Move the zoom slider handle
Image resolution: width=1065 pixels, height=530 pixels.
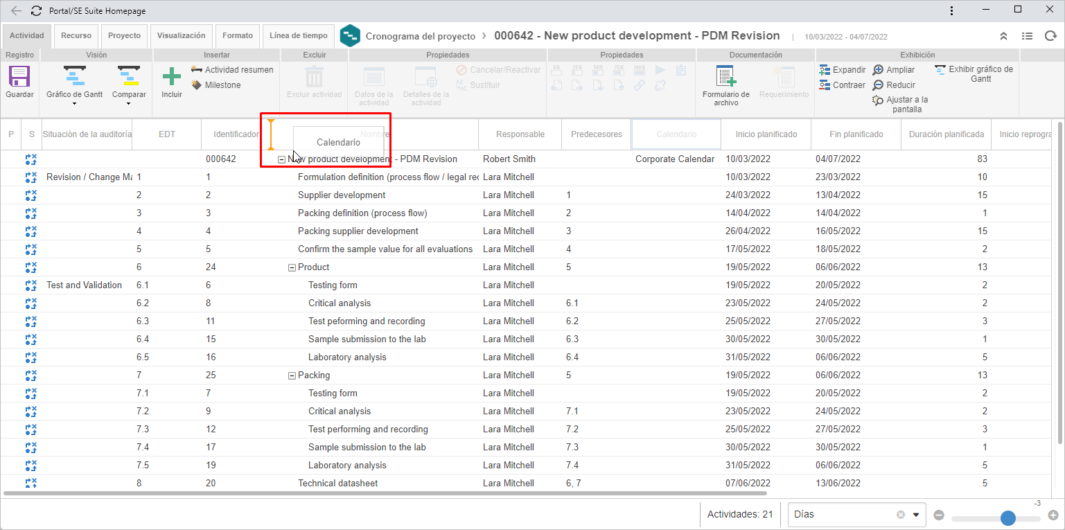coord(1008,518)
